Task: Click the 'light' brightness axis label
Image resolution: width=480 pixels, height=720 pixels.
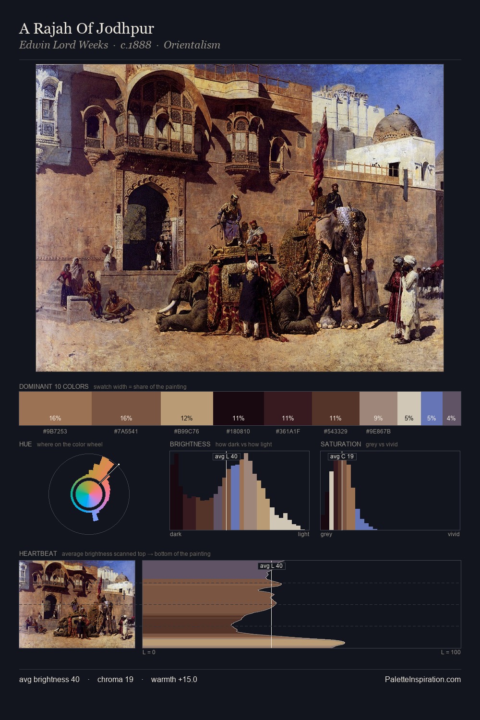Action: [304, 534]
